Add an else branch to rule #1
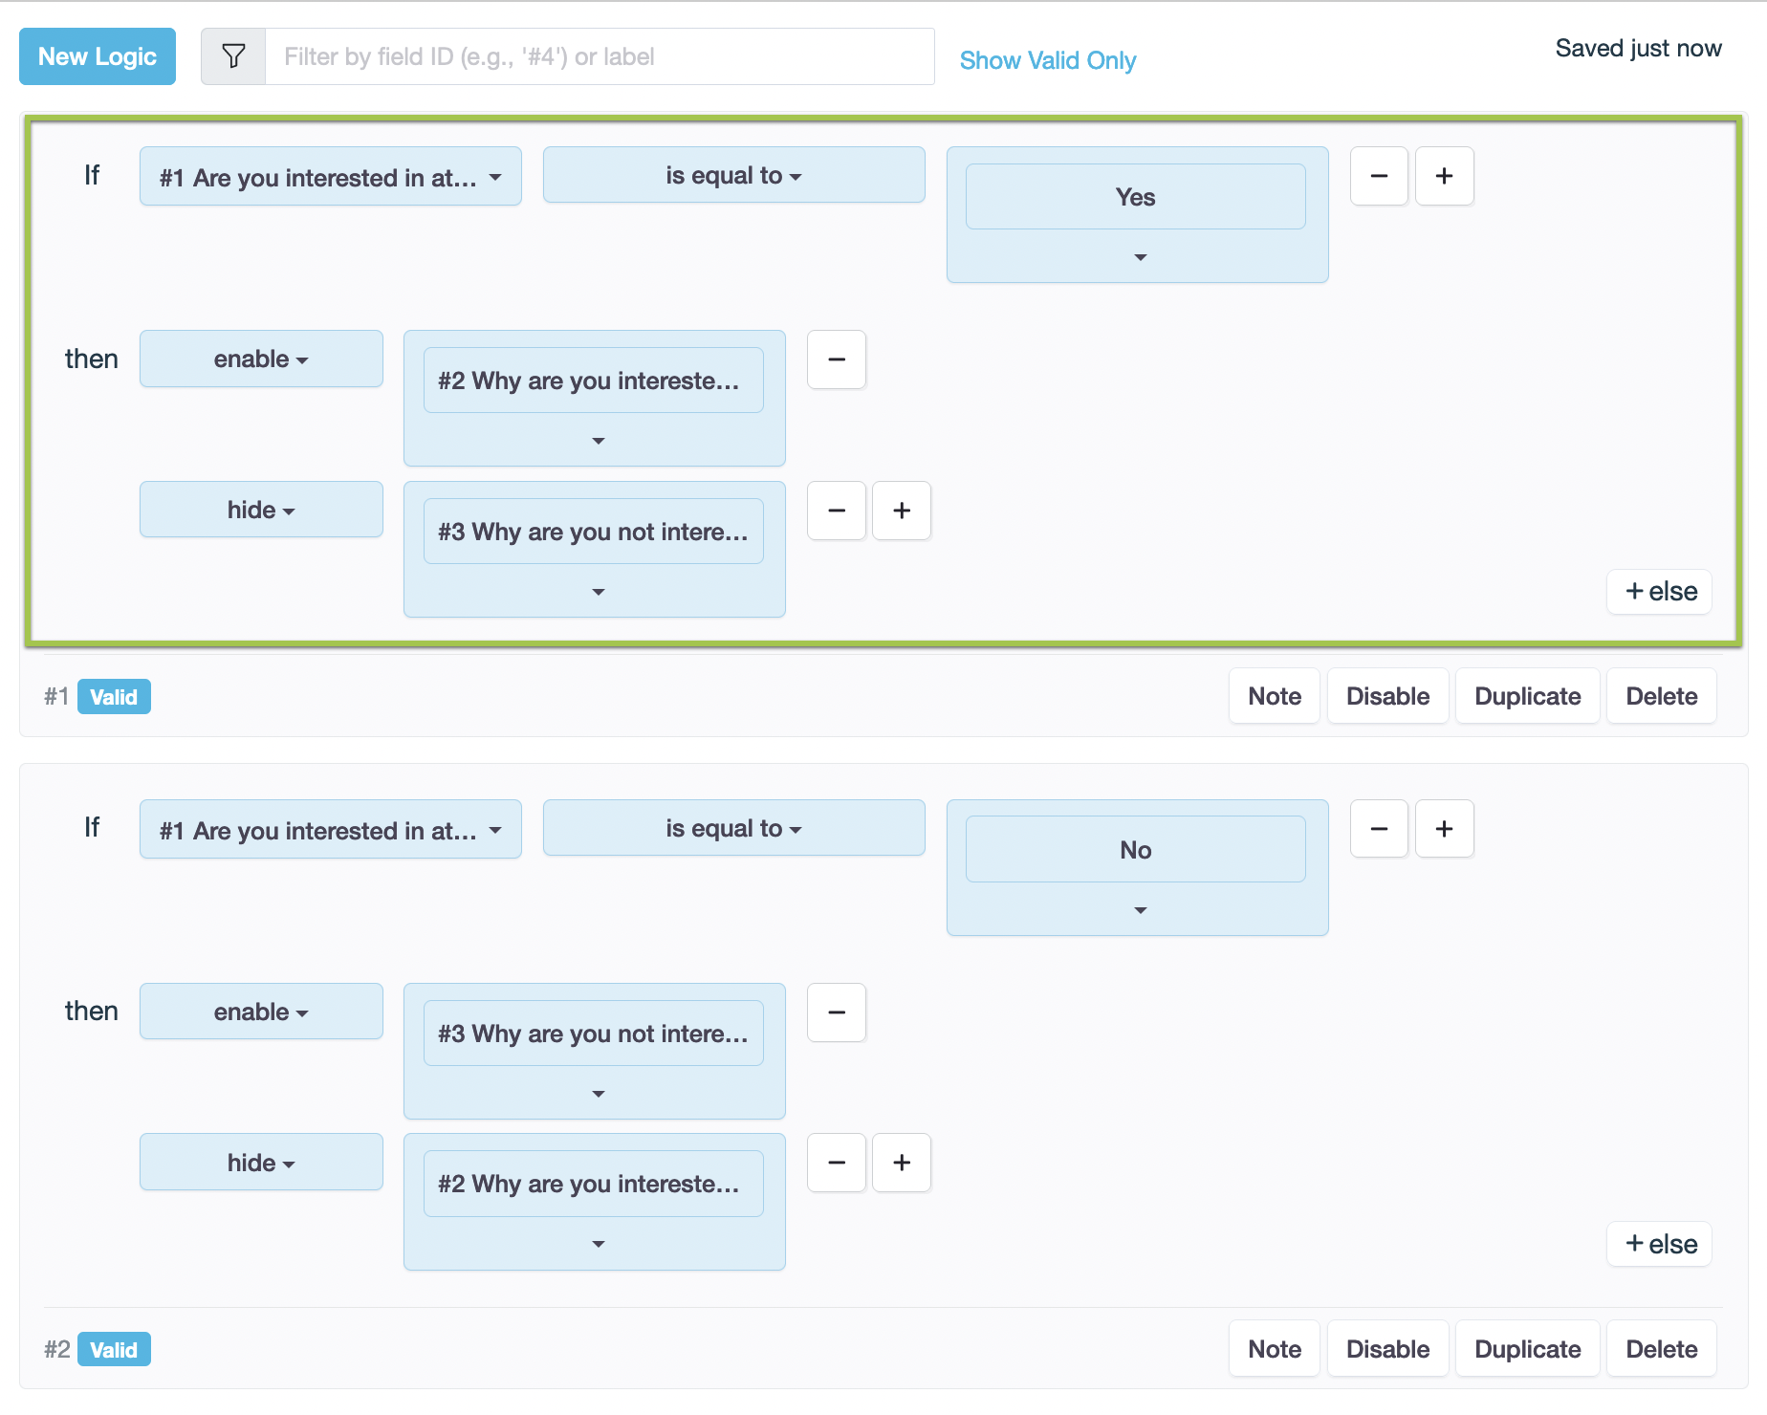1767x1415 pixels. click(x=1660, y=592)
